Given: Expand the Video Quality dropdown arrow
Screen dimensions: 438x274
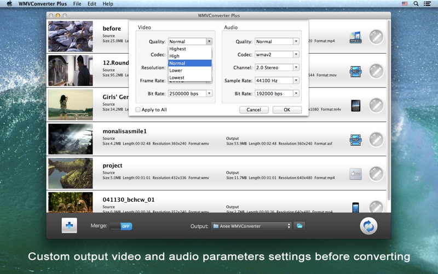Looking at the screenshot, I should pyautogui.click(x=209, y=42).
